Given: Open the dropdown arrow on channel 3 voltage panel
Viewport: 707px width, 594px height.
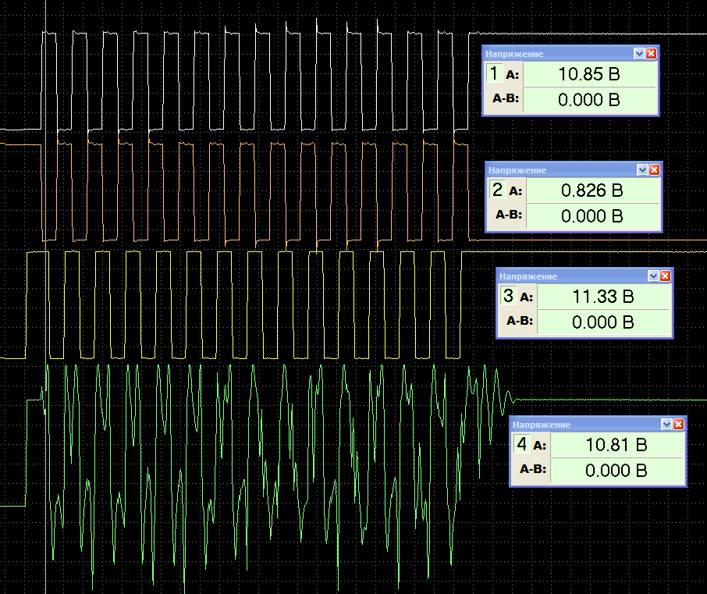Looking at the screenshot, I should coord(653,276).
